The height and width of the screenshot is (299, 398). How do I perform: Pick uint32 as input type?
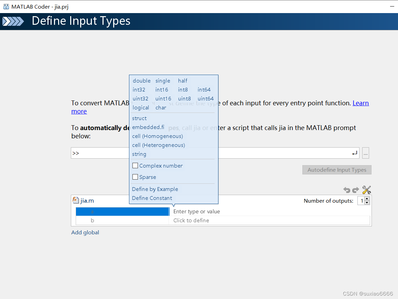point(140,98)
